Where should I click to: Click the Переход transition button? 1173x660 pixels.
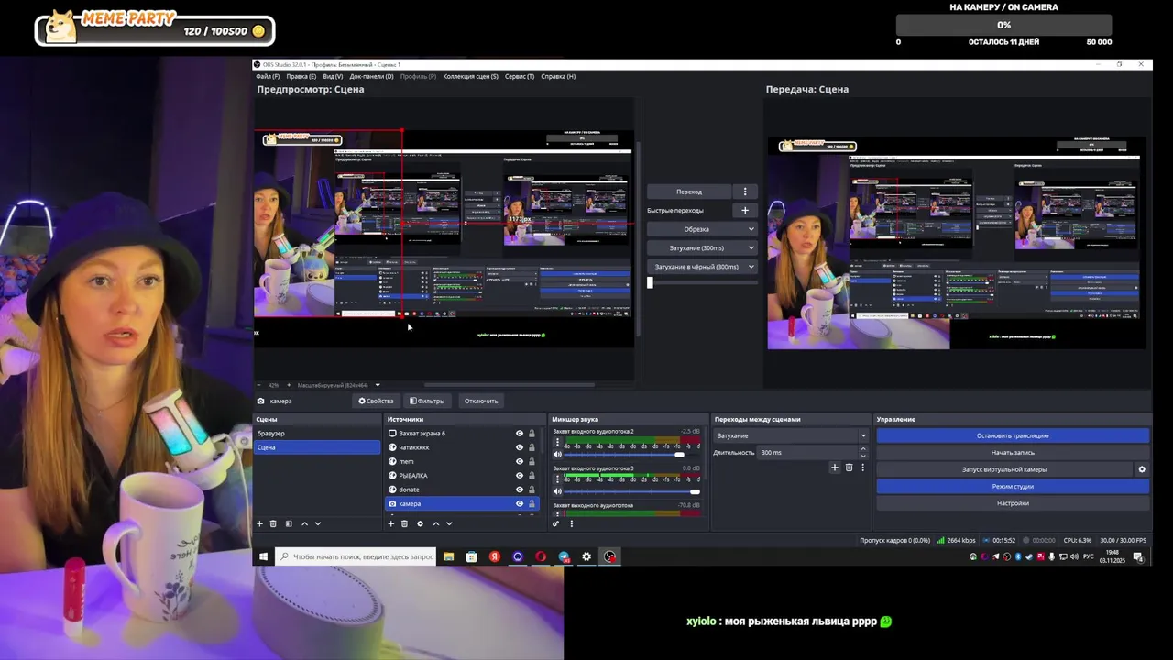pyautogui.click(x=689, y=192)
